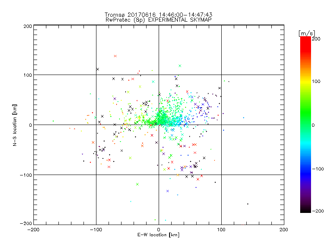Click the '[m/s]' colorbar unit label
This screenshot has width=334, height=250.
[306, 33]
